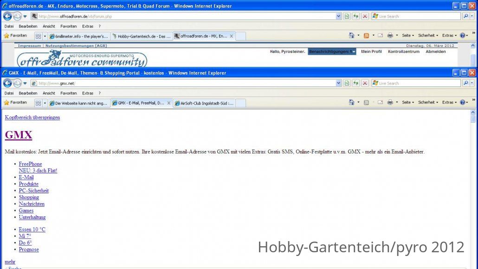Go back in the GMX window

(x=7, y=83)
